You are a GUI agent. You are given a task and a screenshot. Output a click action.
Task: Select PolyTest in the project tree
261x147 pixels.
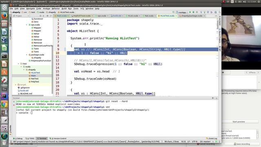(x=35, y=82)
